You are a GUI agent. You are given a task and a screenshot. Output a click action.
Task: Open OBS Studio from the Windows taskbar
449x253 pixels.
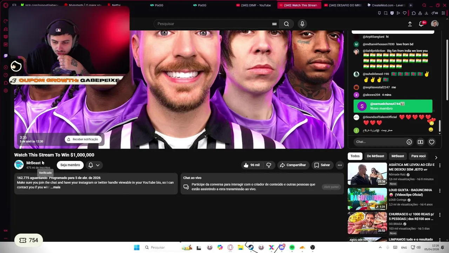point(313,247)
